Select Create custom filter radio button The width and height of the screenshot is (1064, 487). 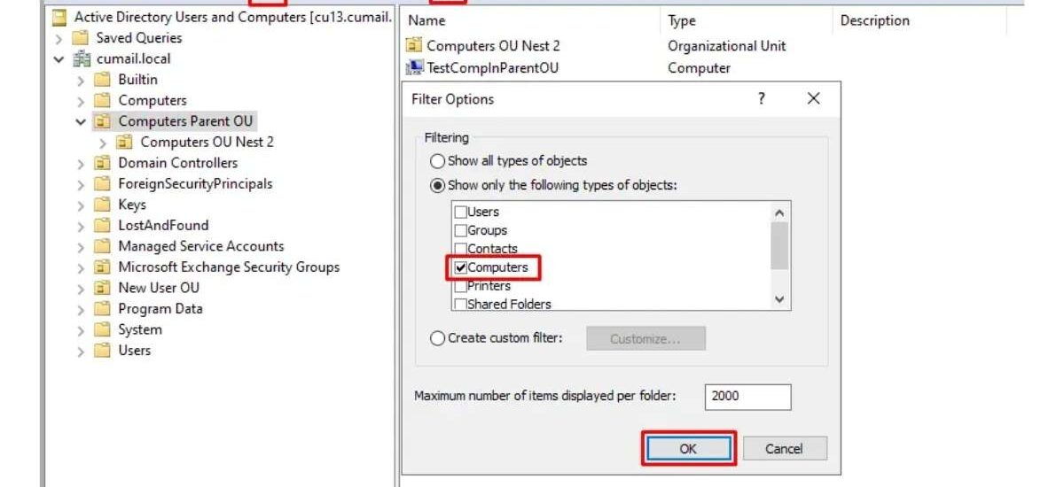click(x=436, y=338)
